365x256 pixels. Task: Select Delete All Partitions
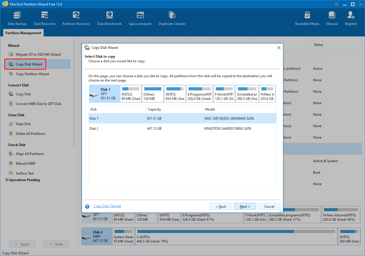(28, 134)
